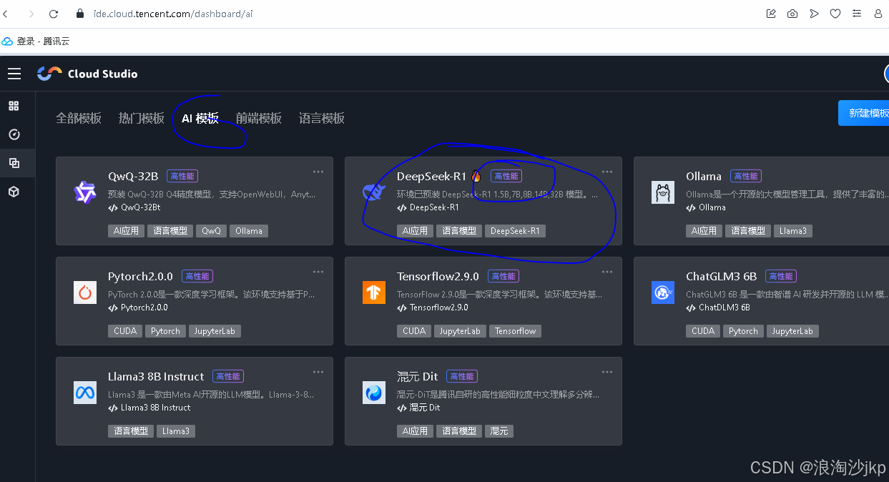
Task: Click the Ollama llama logo
Action: tap(663, 192)
